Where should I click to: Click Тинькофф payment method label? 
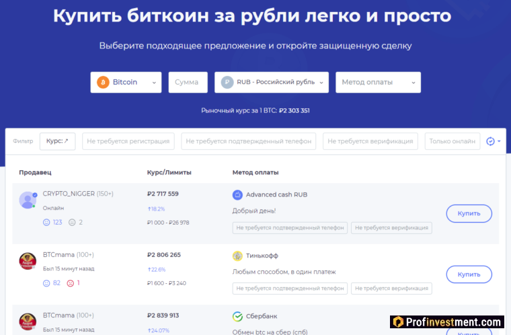tap(262, 256)
